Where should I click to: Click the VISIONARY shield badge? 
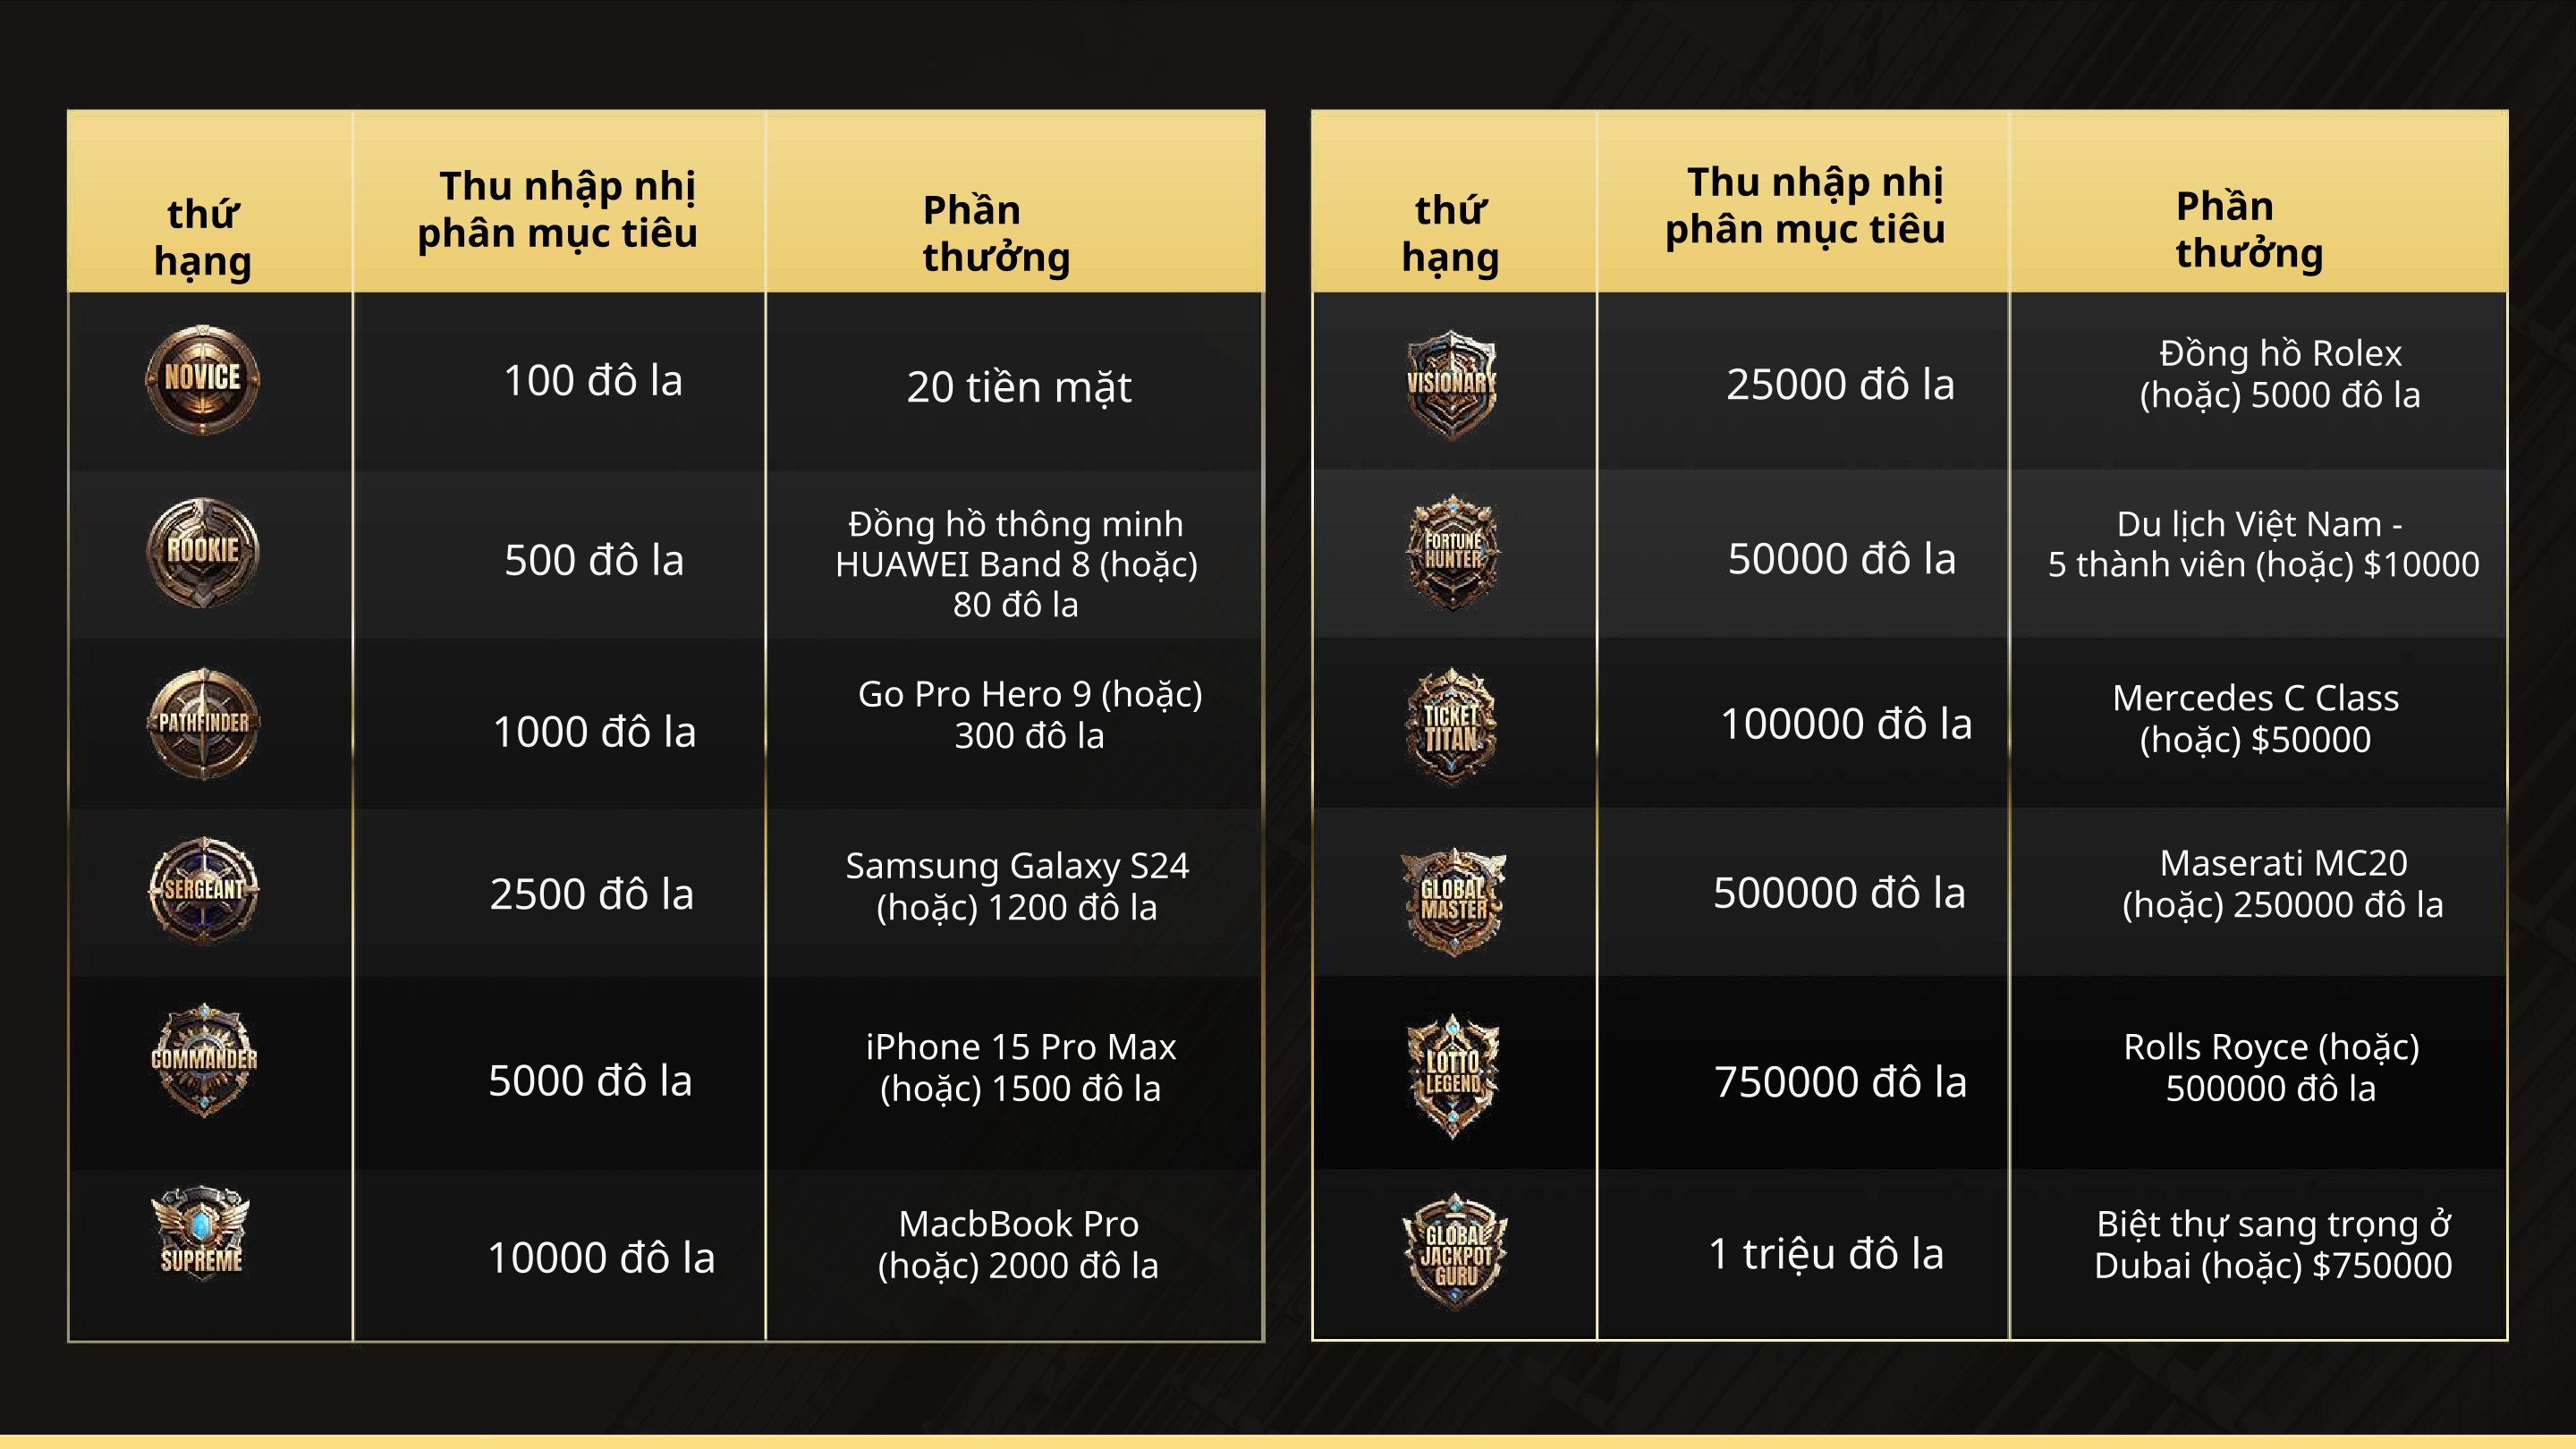(x=1452, y=385)
